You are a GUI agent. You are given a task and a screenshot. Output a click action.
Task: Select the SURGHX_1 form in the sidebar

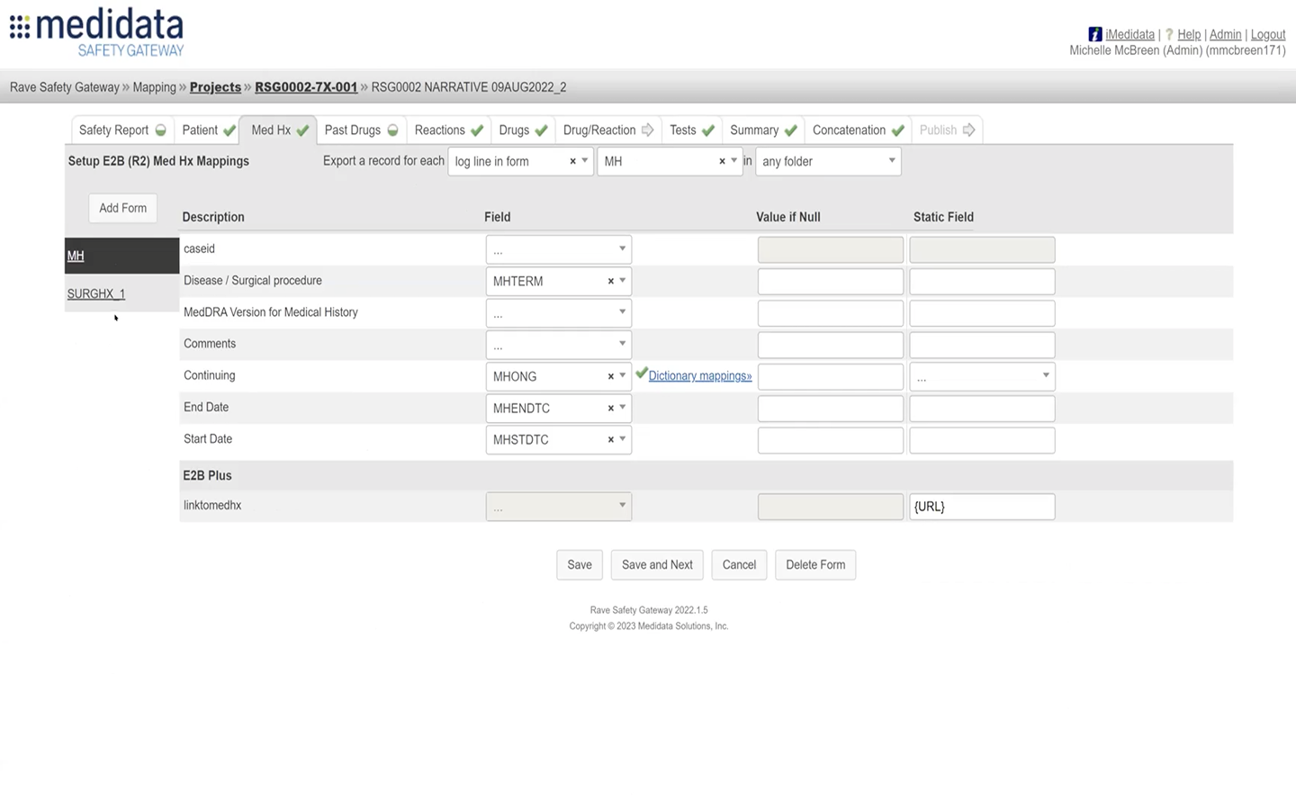95,293
